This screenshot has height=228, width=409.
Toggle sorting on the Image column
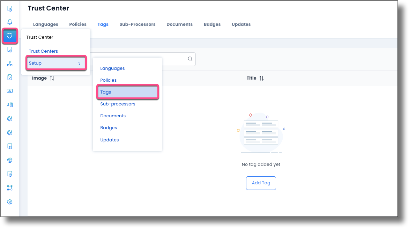pos(52,78)
